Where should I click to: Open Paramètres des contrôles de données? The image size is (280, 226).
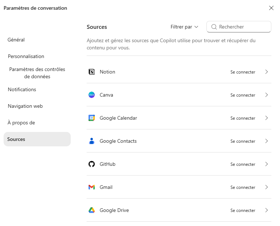(x=37, y=73)
